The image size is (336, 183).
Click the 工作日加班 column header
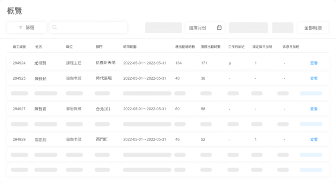(236, 46)
